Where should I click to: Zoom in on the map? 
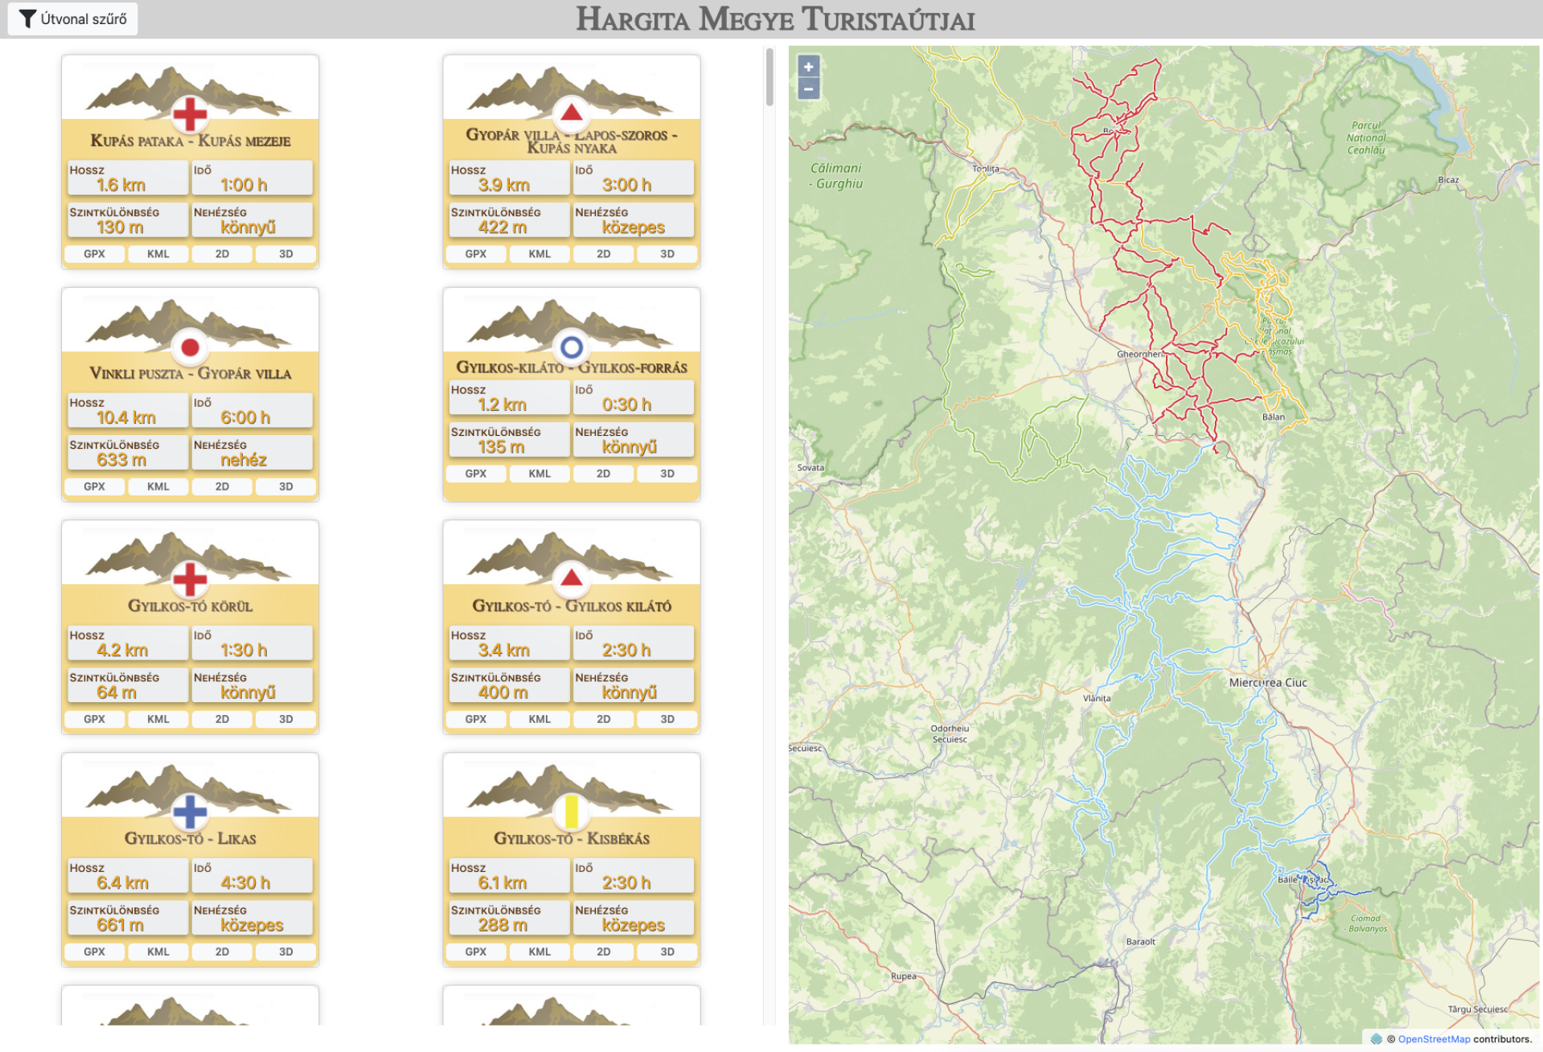coord(809,67)
